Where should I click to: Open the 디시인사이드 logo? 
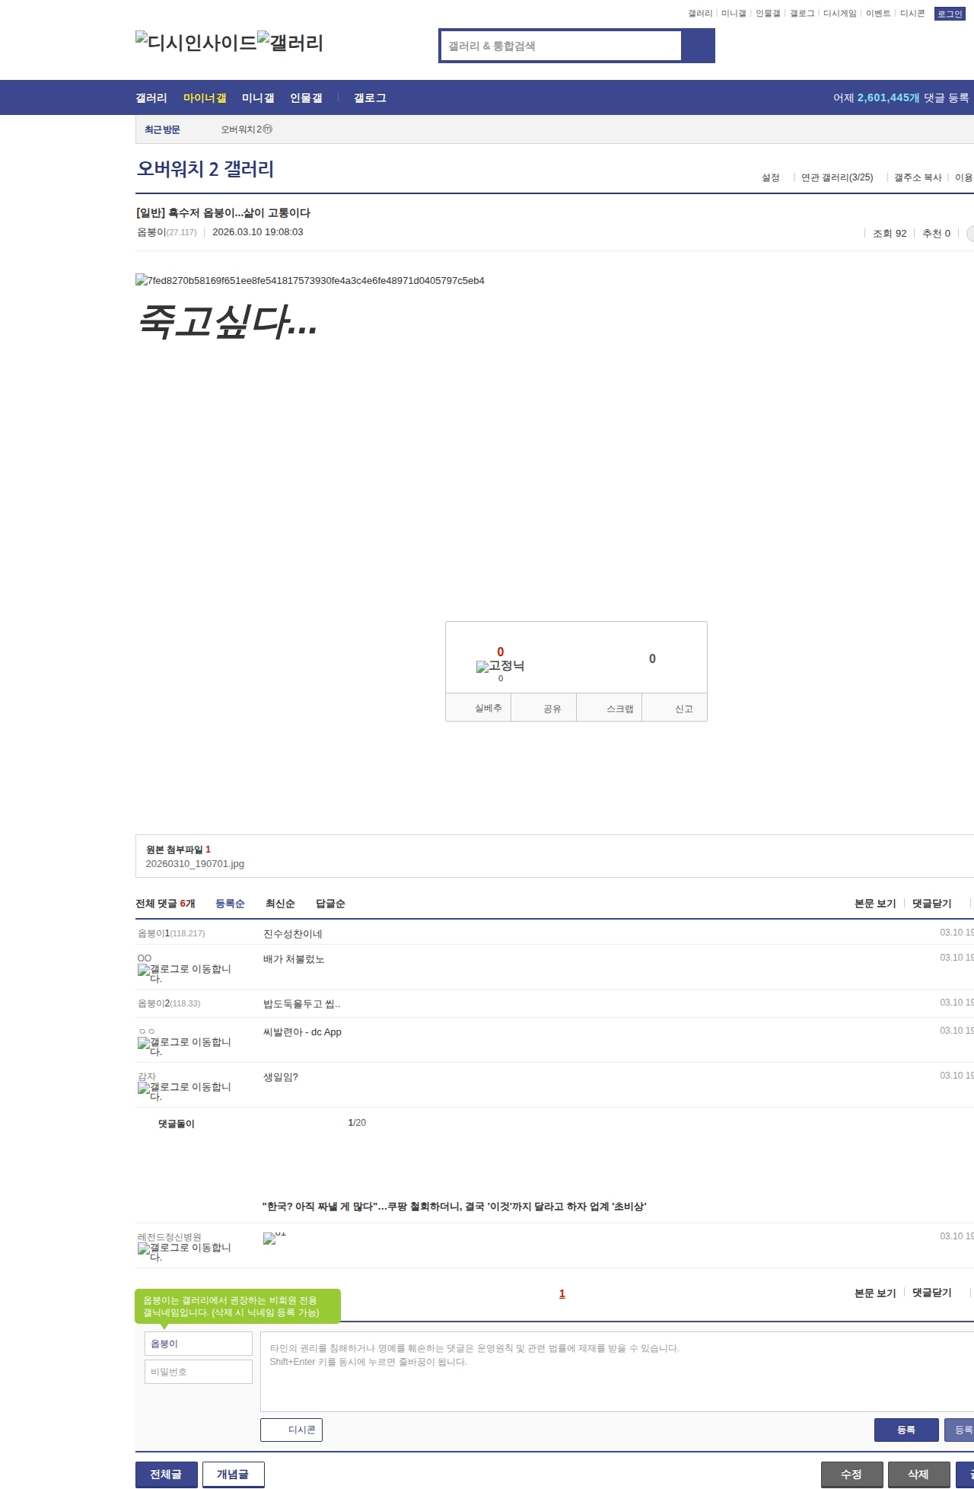196,43
